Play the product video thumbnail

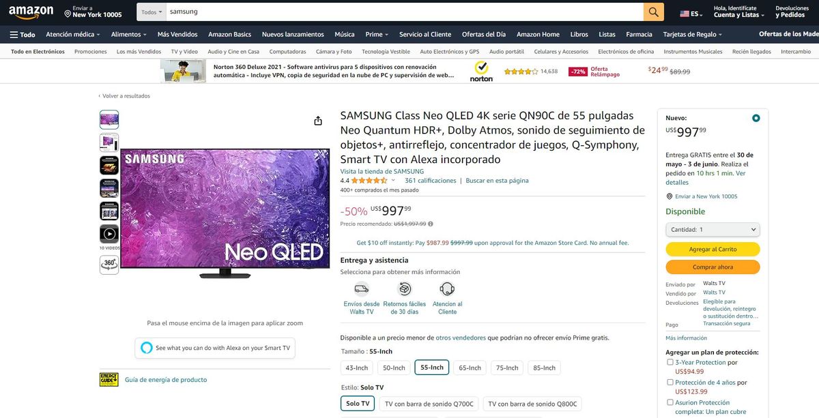coord(109,234)
